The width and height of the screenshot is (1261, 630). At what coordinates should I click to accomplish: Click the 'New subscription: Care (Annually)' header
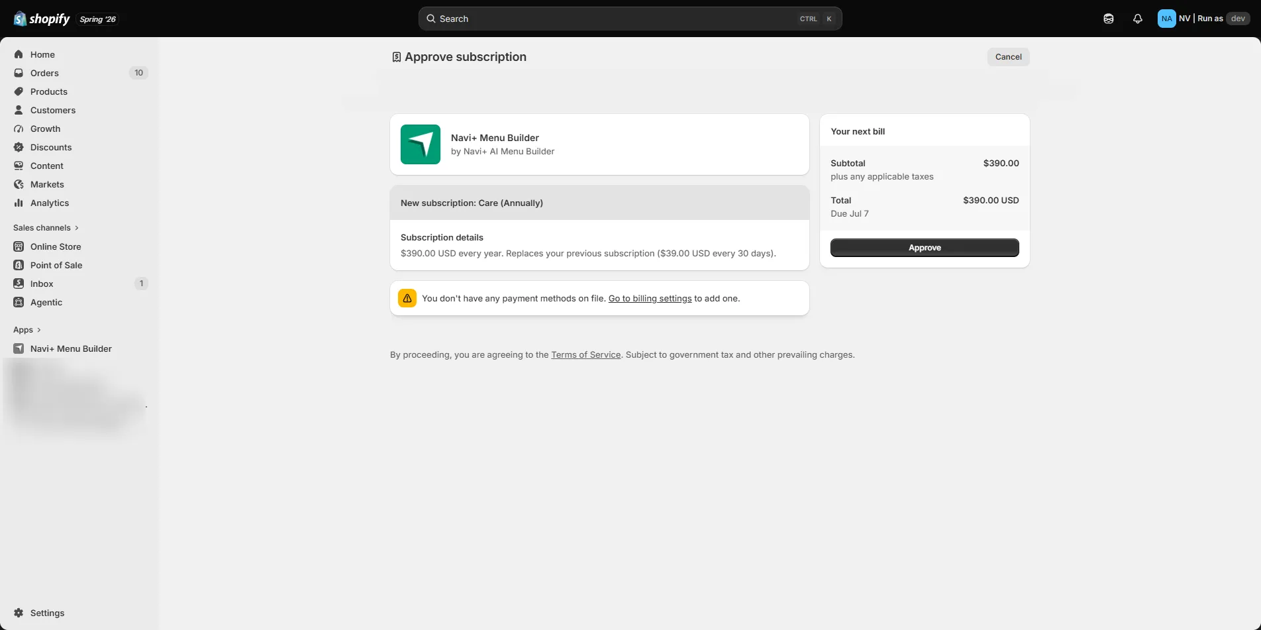coord(599,203)
